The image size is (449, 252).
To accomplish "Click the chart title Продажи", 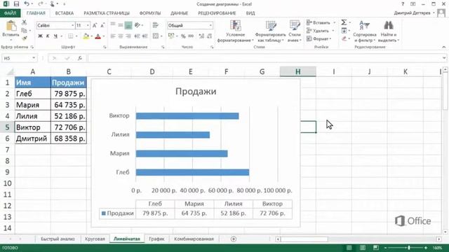I will [x=196, y=92].
